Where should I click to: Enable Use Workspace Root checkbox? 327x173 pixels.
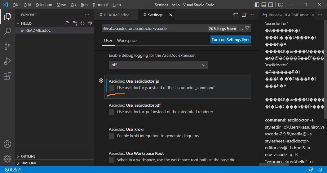(x=112, y=160)
